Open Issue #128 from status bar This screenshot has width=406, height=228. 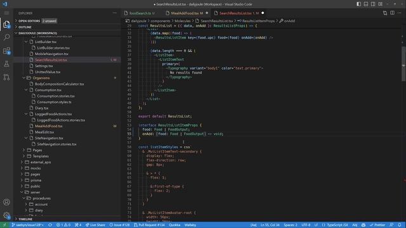coord(120,225)
